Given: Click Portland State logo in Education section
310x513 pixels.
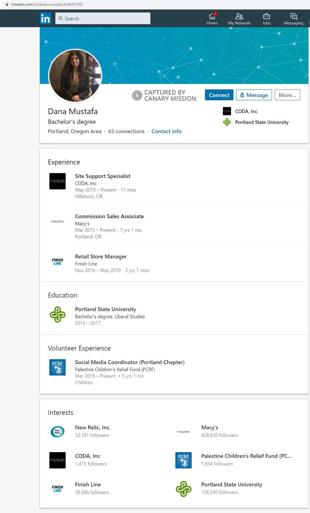Looking at the screenshot, I should tap(57, 314).
